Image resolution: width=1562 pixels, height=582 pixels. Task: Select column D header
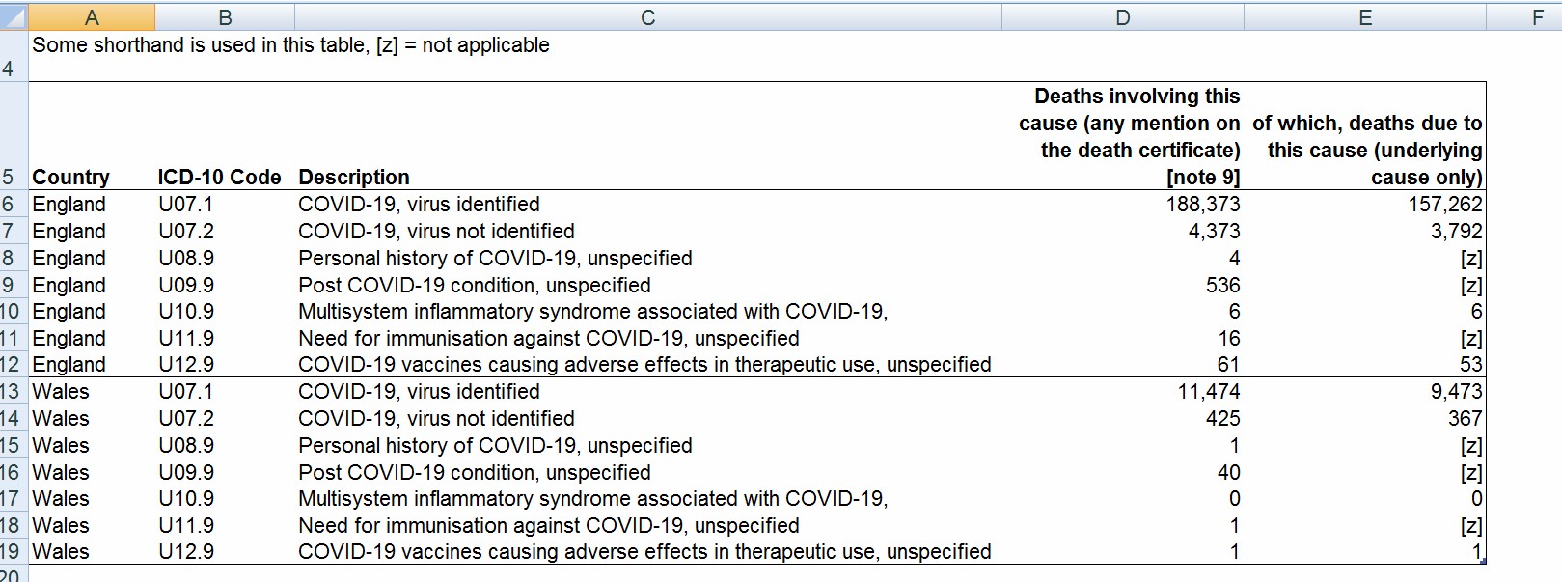click(1123, 16)
